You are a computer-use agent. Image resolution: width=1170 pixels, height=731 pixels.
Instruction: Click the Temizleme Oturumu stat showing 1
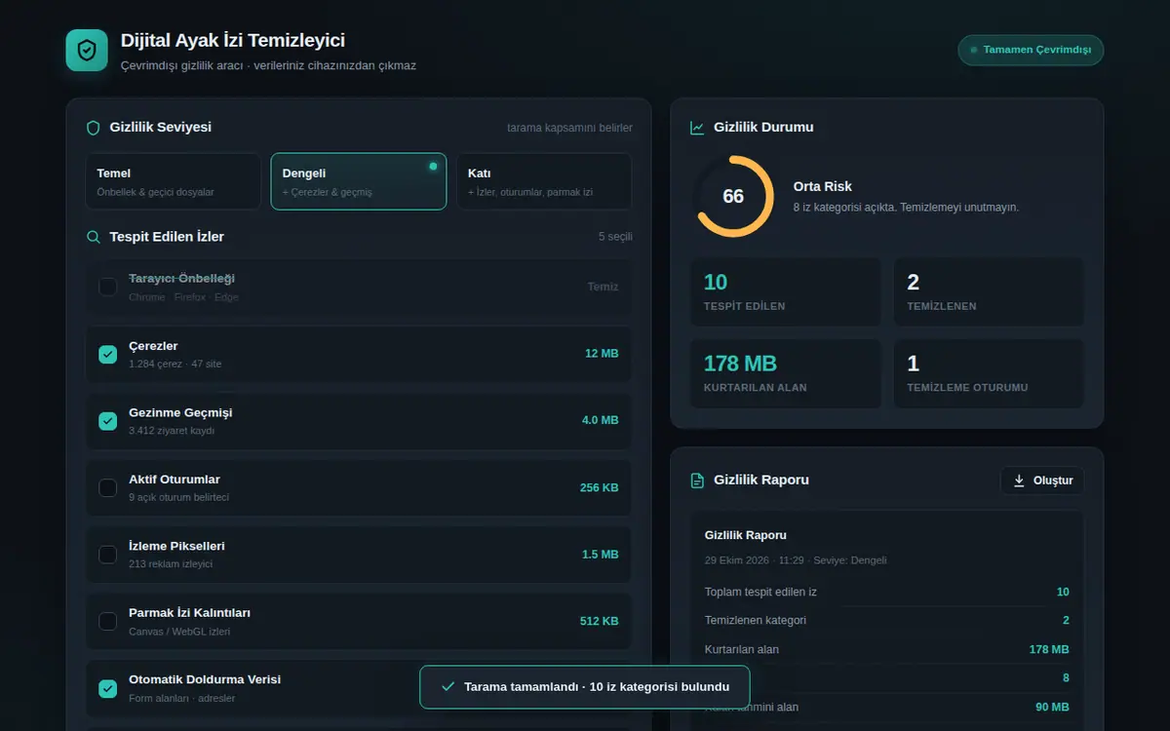989,373
